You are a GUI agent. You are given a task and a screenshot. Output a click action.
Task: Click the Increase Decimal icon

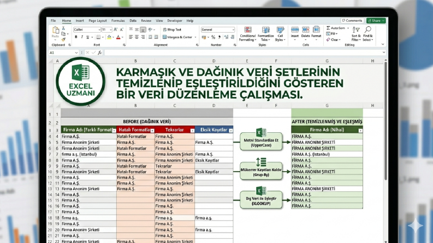(226, 37)
